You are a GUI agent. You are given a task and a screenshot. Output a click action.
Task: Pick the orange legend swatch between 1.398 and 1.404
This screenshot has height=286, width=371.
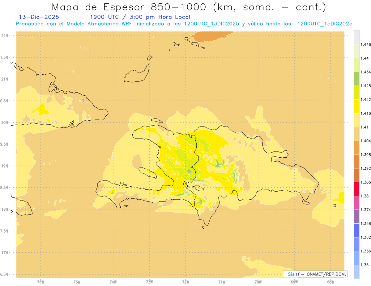point(356,147)
